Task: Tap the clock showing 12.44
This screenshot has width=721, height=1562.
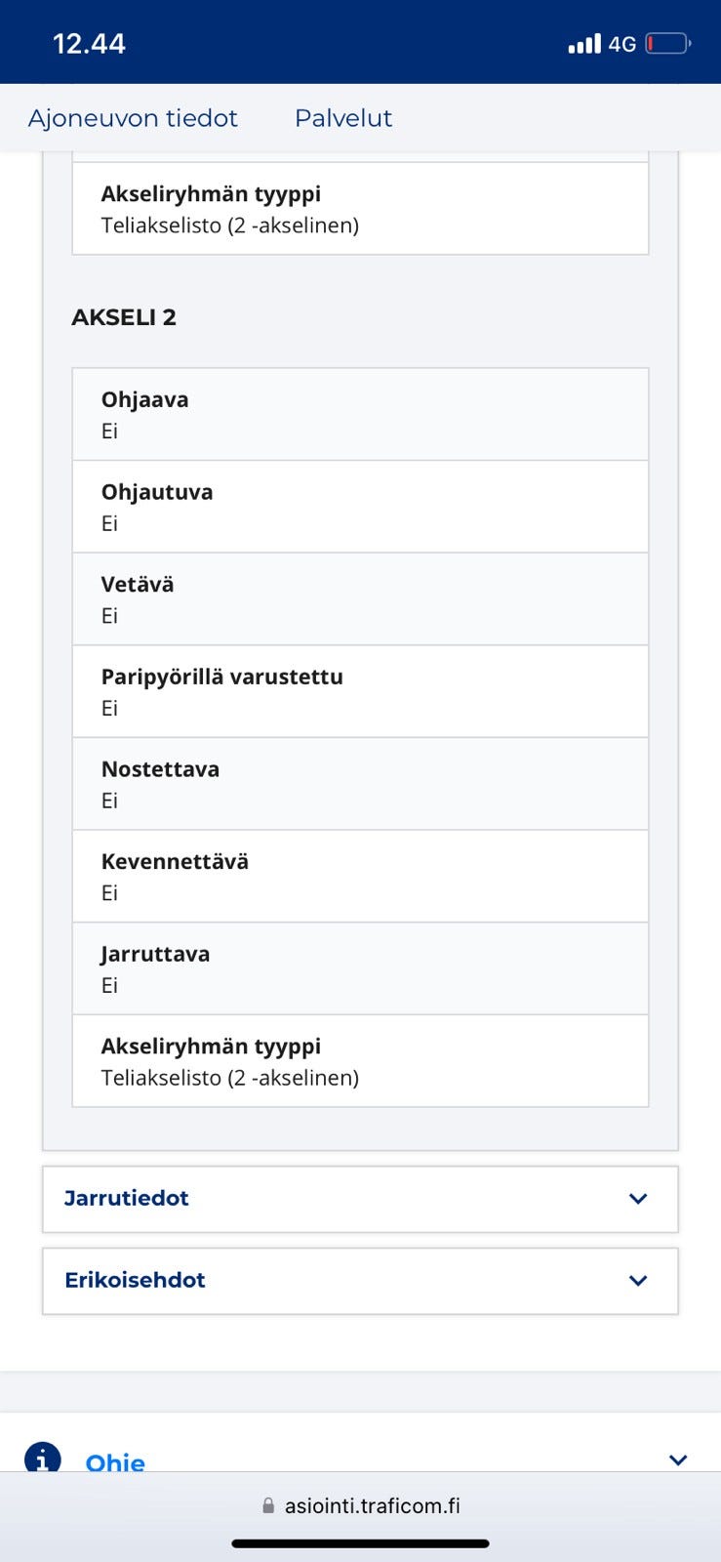Action: tap(89, 43)
